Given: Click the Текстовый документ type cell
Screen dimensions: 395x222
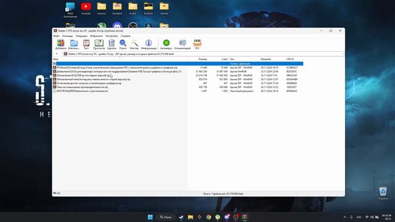Looking at the screenshot, I should (241, 91).
